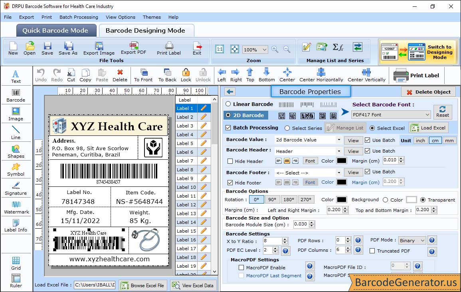Enable the Hide Header checkbox
The height and width of the screenshot is (292, 461).
coord(230,161)
